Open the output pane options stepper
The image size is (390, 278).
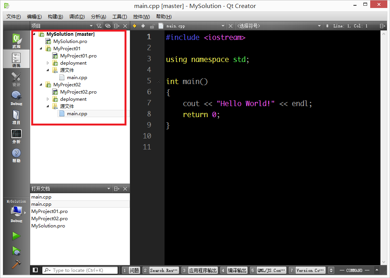pyautogui.click(x=331, y=270)
